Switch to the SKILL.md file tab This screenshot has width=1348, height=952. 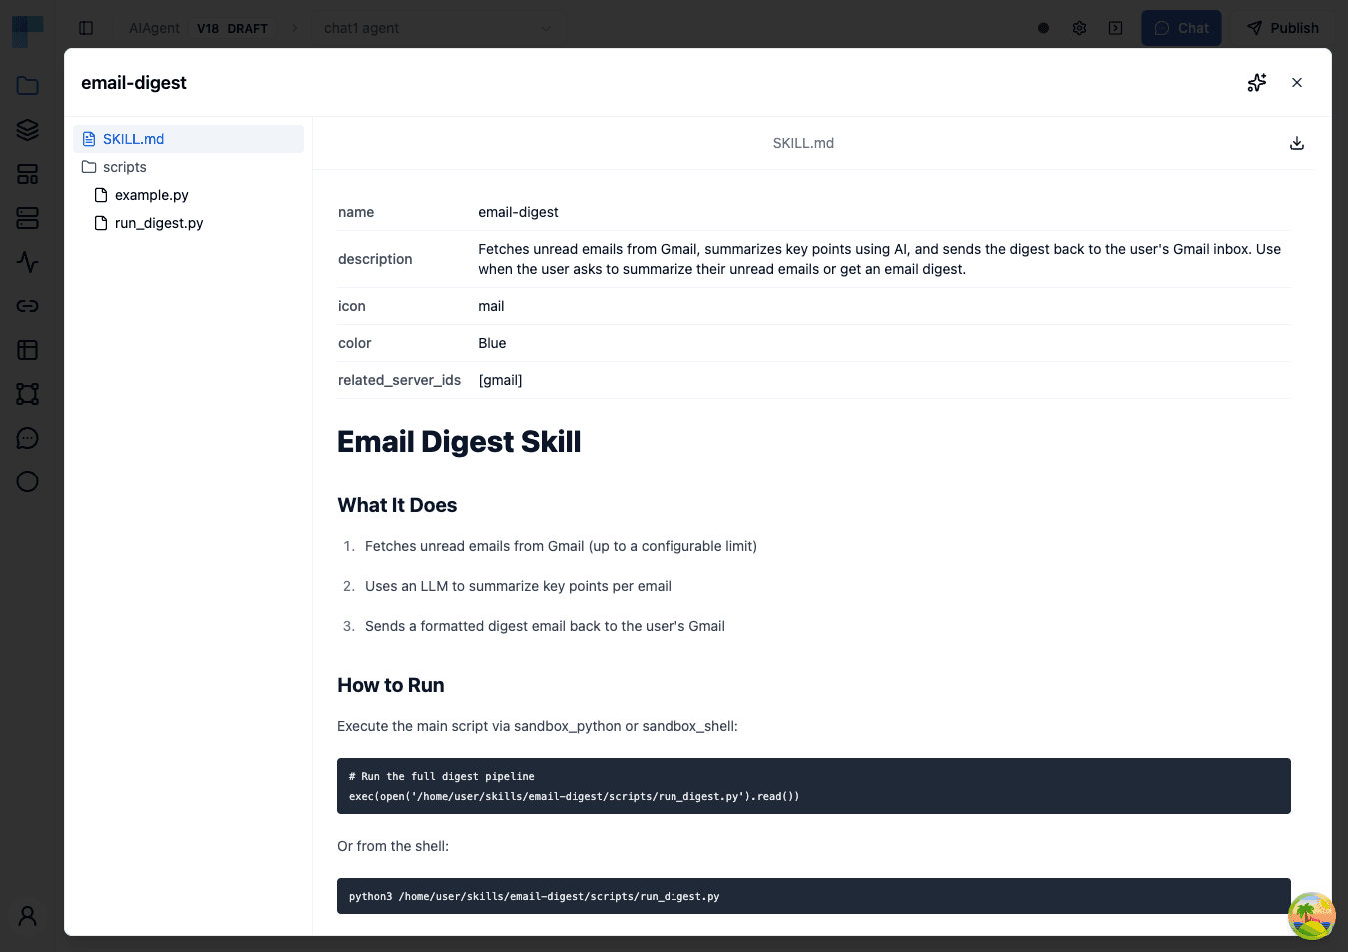(x=131, y=138)
